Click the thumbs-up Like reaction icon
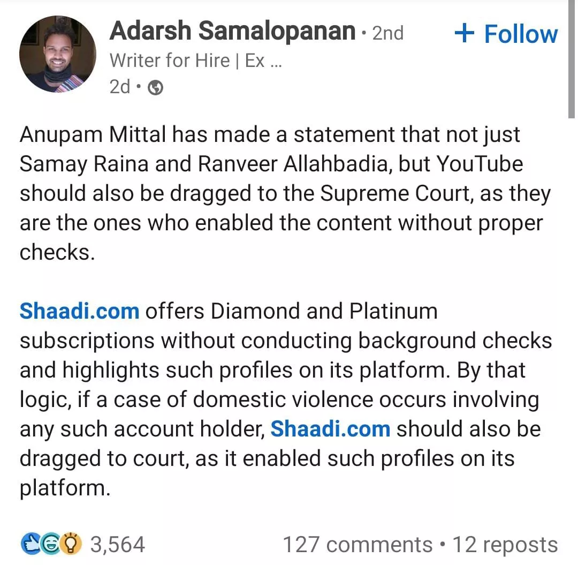578x565 pixels. pos(30,545)
